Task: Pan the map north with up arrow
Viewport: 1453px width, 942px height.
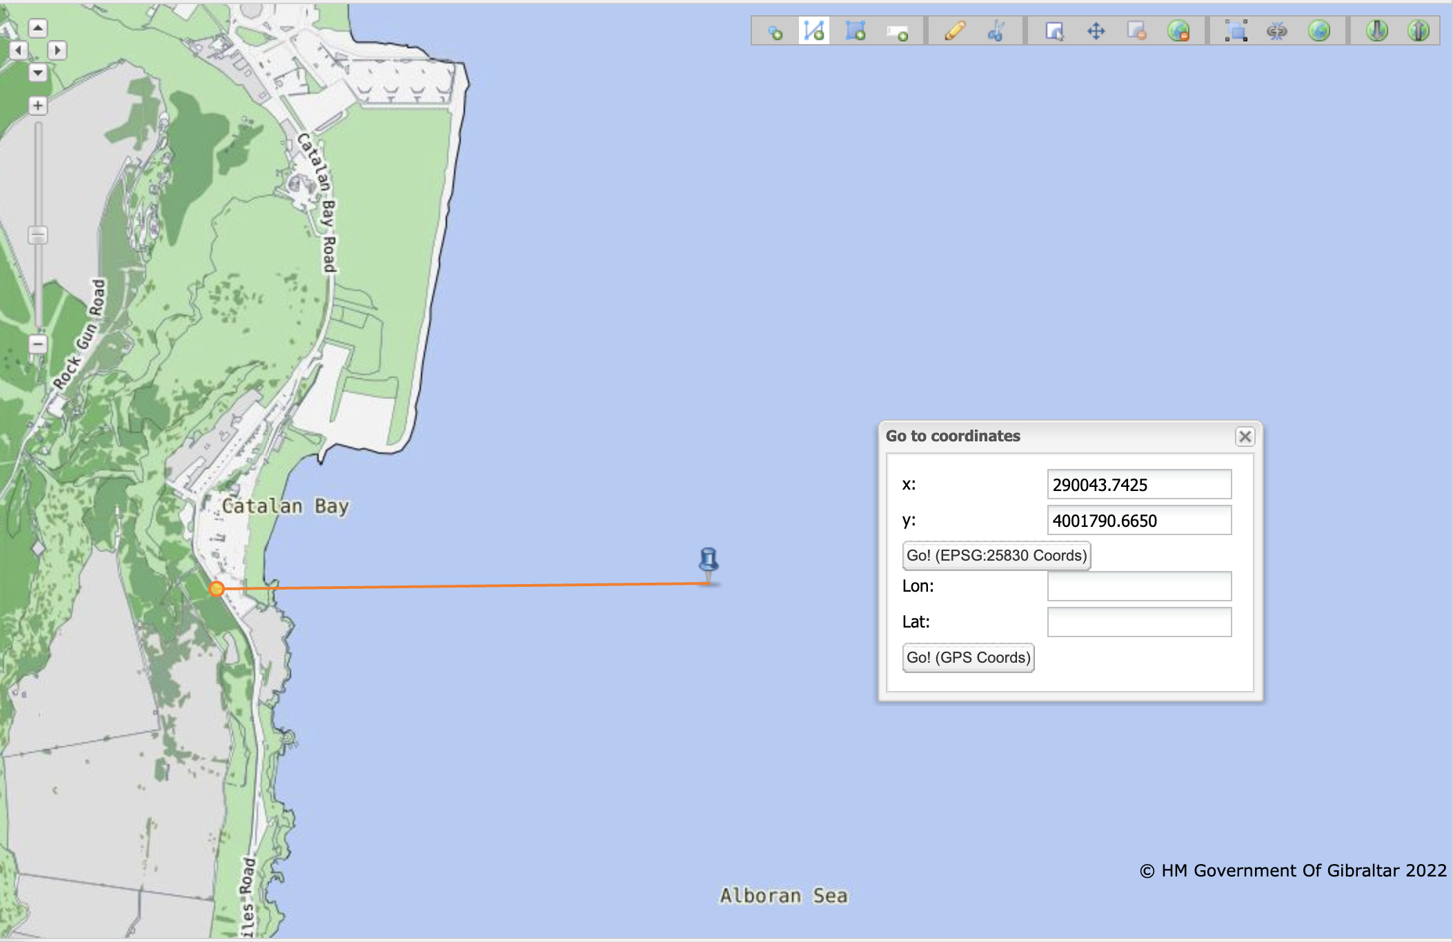Action: 38,28
